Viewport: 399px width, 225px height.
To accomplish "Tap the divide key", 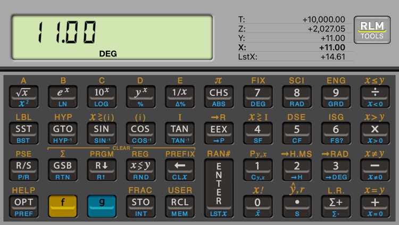I will (375, 97).
